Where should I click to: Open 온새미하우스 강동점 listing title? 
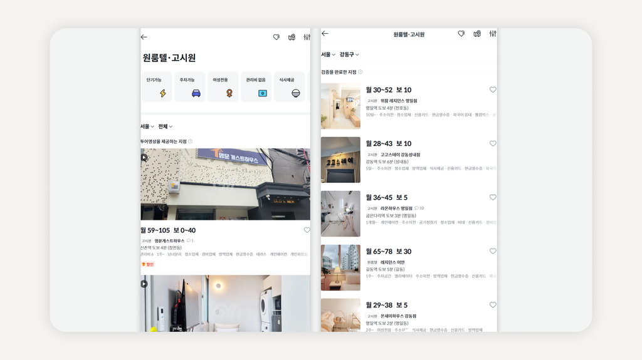point(398,316)
